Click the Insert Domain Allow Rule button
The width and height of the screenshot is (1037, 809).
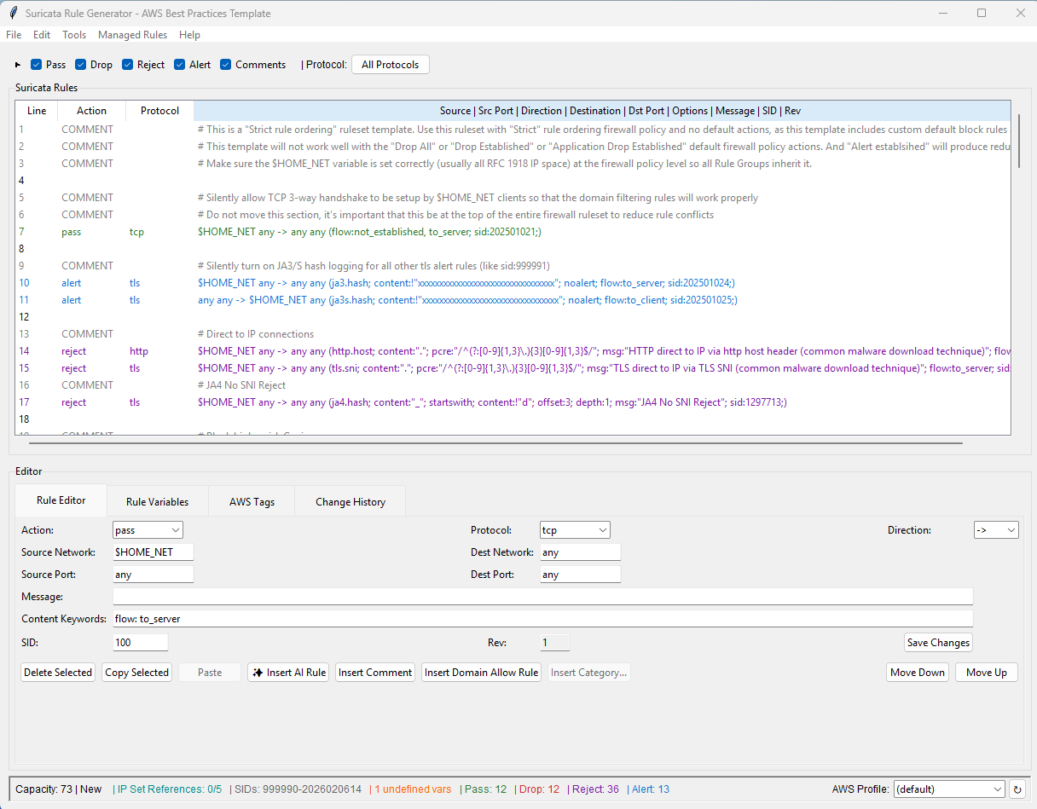tap(481, 673)
